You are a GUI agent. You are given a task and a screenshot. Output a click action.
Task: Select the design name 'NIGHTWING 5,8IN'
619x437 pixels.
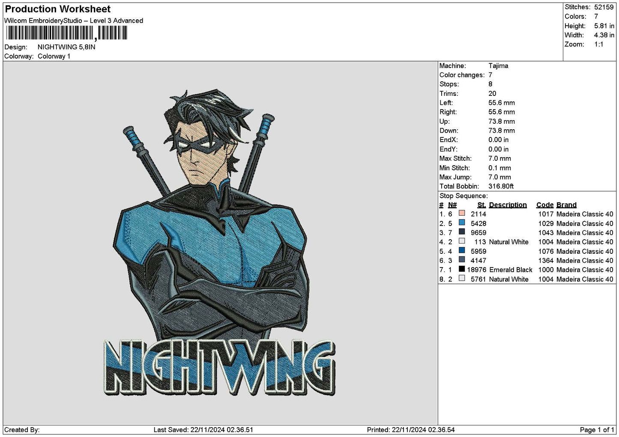pyautogui.click(x=66, y=47)
